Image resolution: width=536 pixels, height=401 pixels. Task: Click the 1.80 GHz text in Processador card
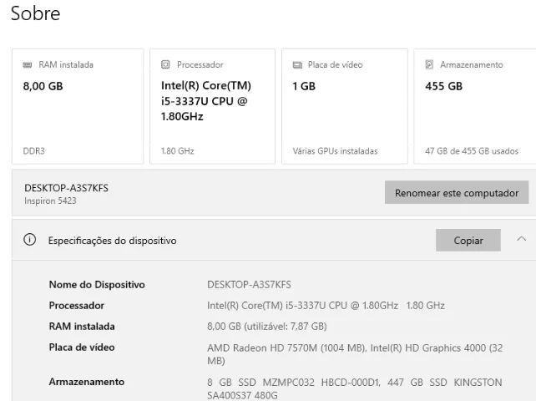click(x=177, y=151)
